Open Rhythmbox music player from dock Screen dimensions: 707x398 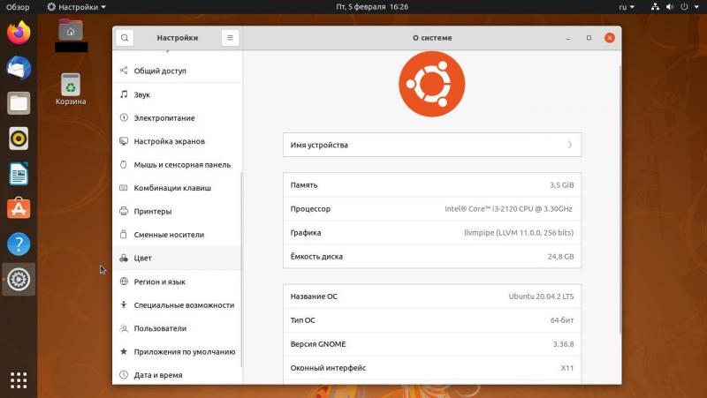19,139
